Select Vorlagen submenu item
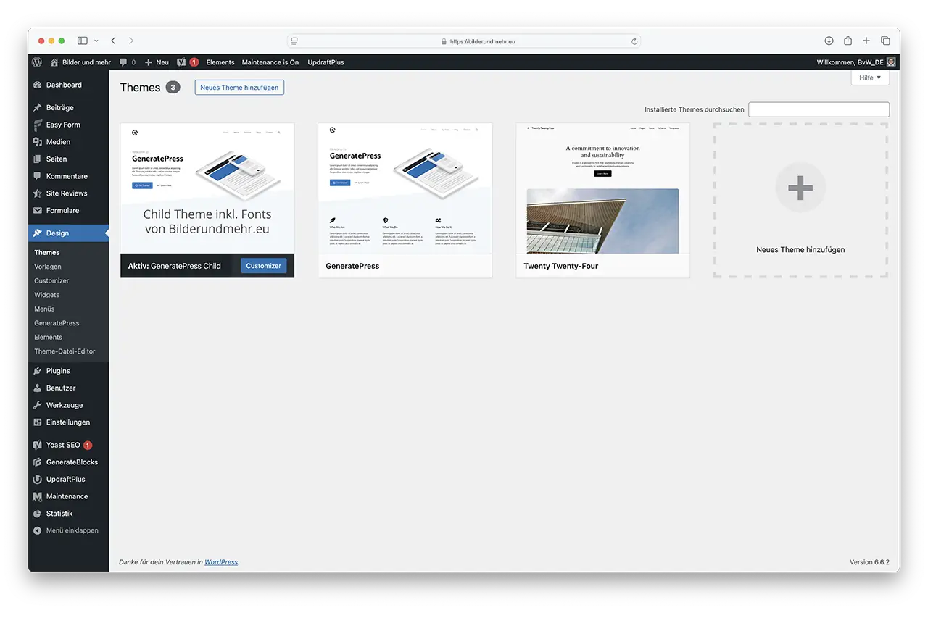 48,267
